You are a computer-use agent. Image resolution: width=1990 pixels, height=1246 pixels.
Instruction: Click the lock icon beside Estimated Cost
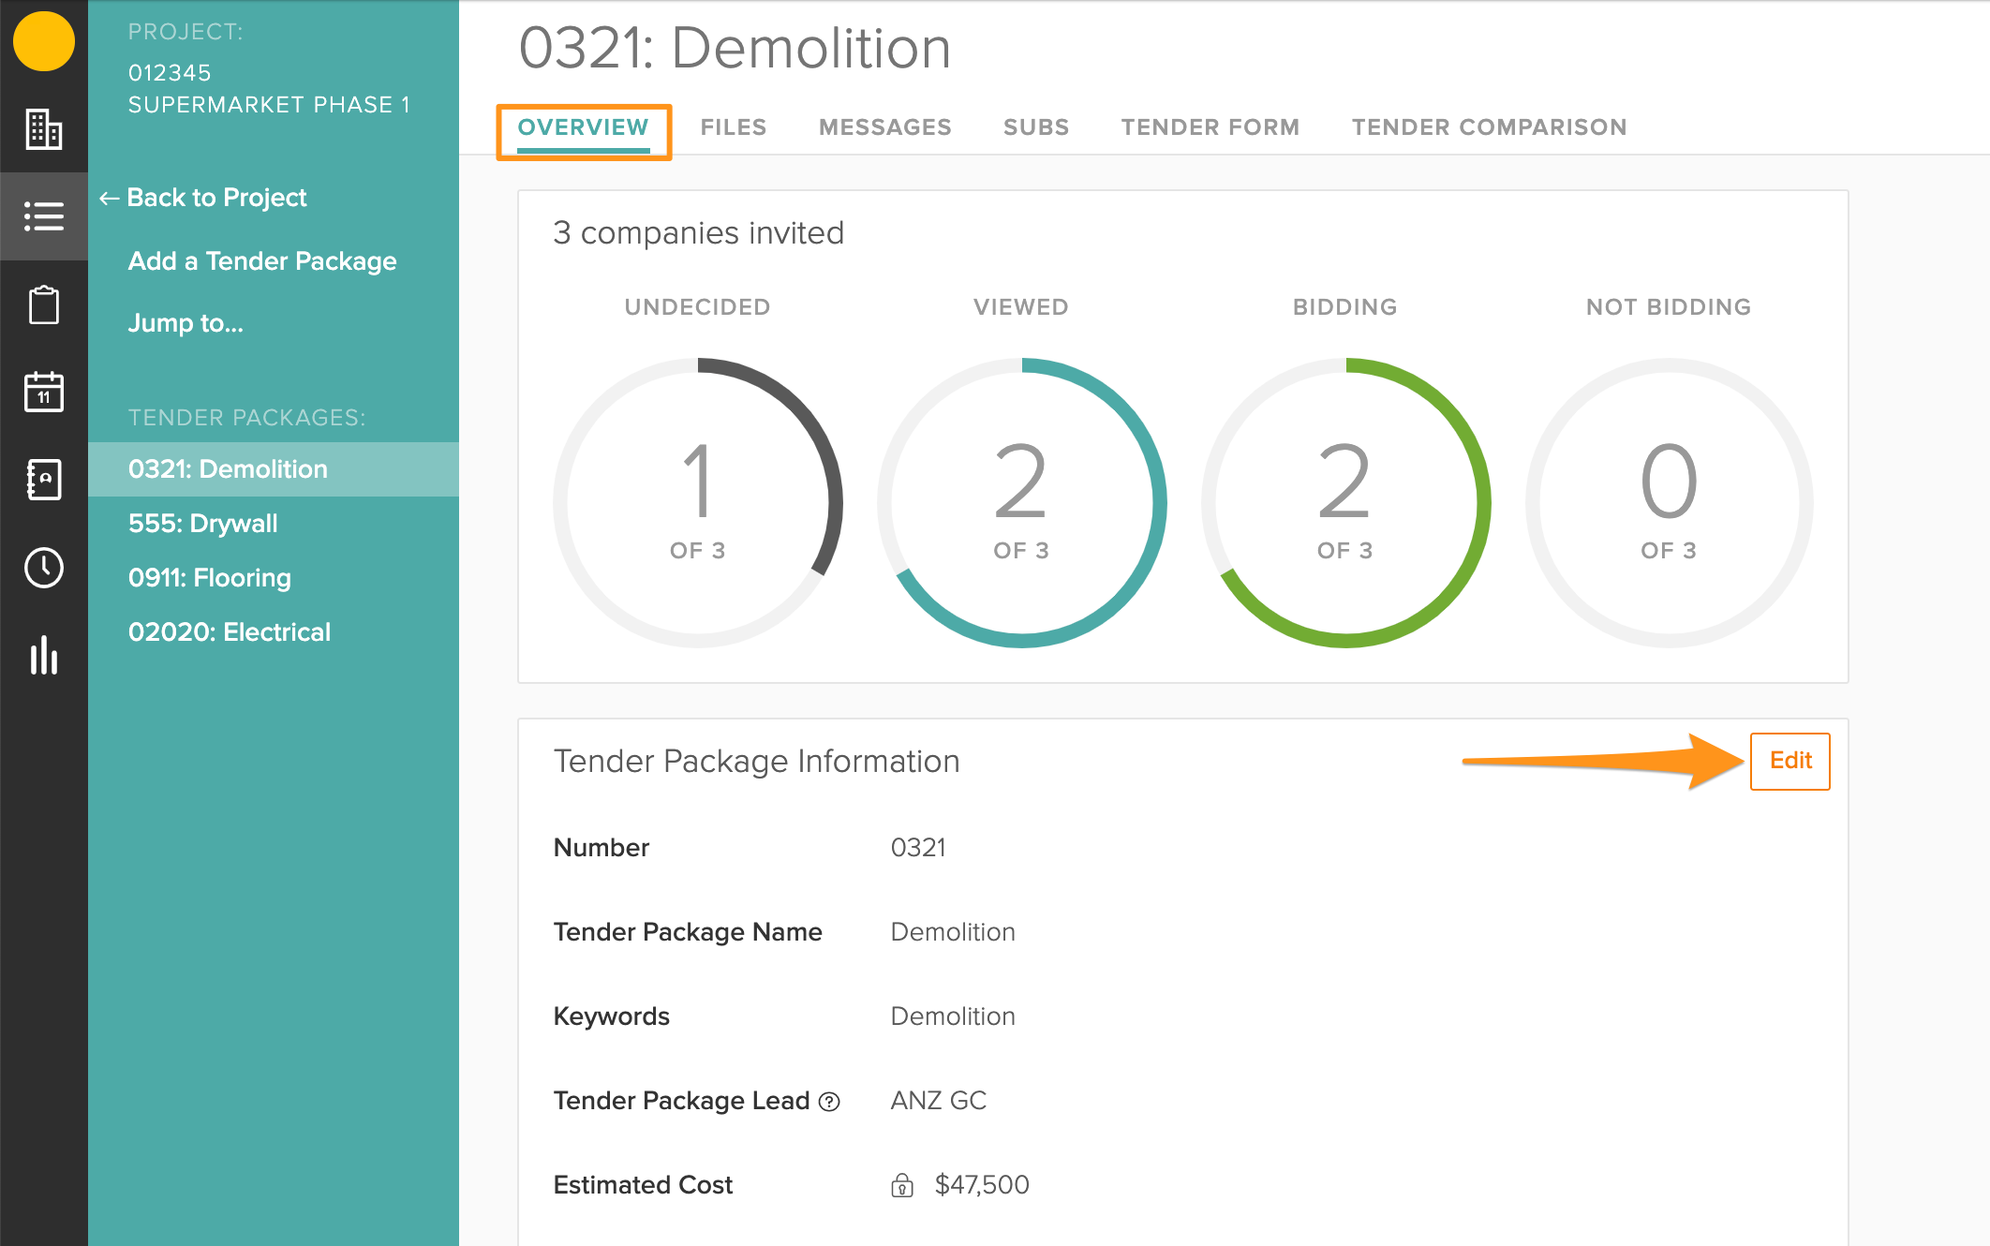coord(902,1185)
